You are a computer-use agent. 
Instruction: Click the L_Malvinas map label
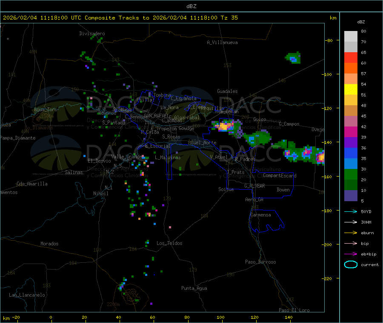pos(168,157)
